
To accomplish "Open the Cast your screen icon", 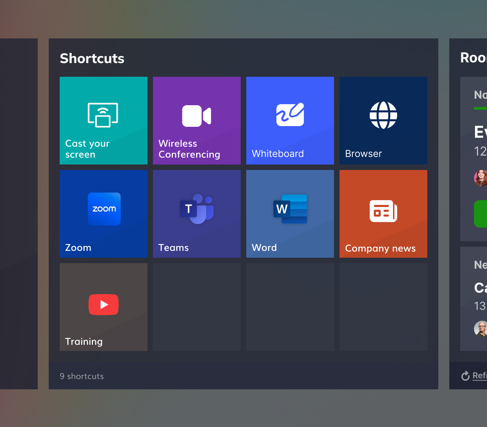I will 103,115.
